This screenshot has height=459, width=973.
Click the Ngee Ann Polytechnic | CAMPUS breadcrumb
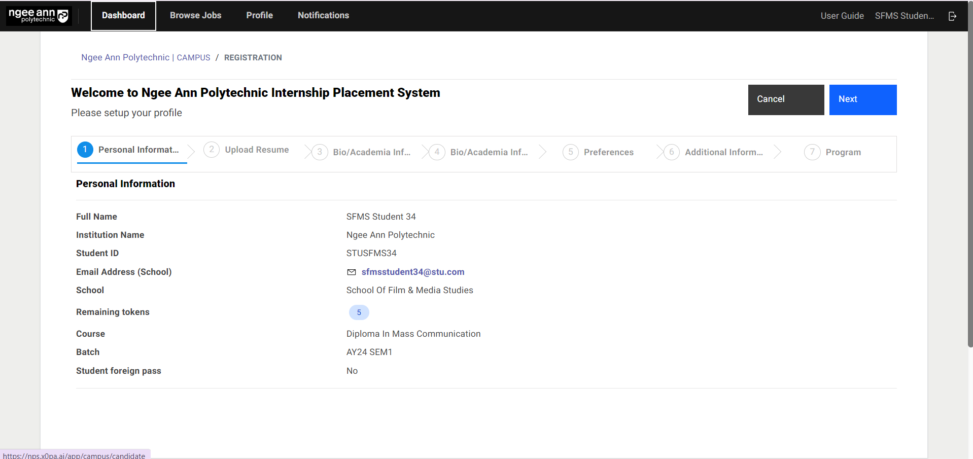(146, 58)
